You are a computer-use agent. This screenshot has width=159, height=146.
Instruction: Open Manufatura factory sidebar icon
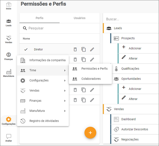click(x=9, y=73)
